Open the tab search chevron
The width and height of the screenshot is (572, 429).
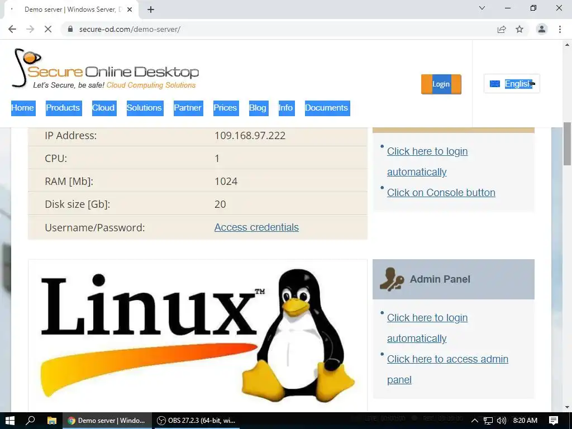482,8
